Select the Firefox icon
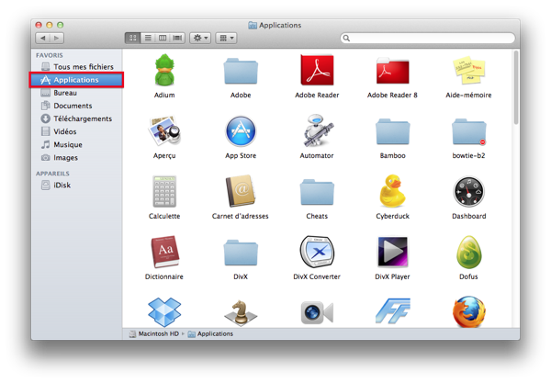 click(x=468, y=312)
